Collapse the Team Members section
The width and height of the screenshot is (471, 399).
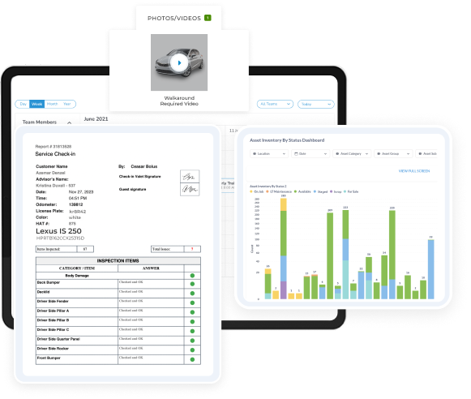click(x=70, y=122)
